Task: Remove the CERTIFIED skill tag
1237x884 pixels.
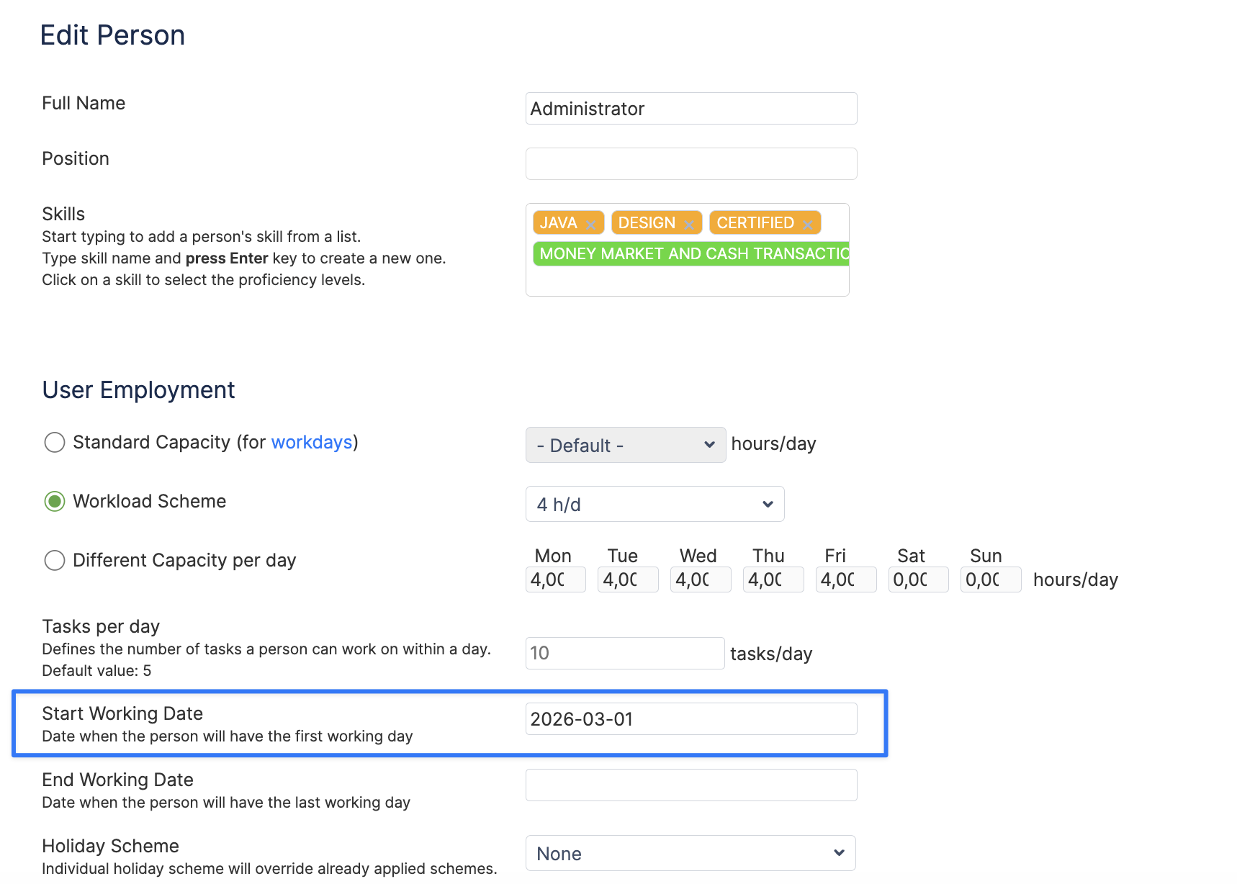Action: [x=807, y=225]
